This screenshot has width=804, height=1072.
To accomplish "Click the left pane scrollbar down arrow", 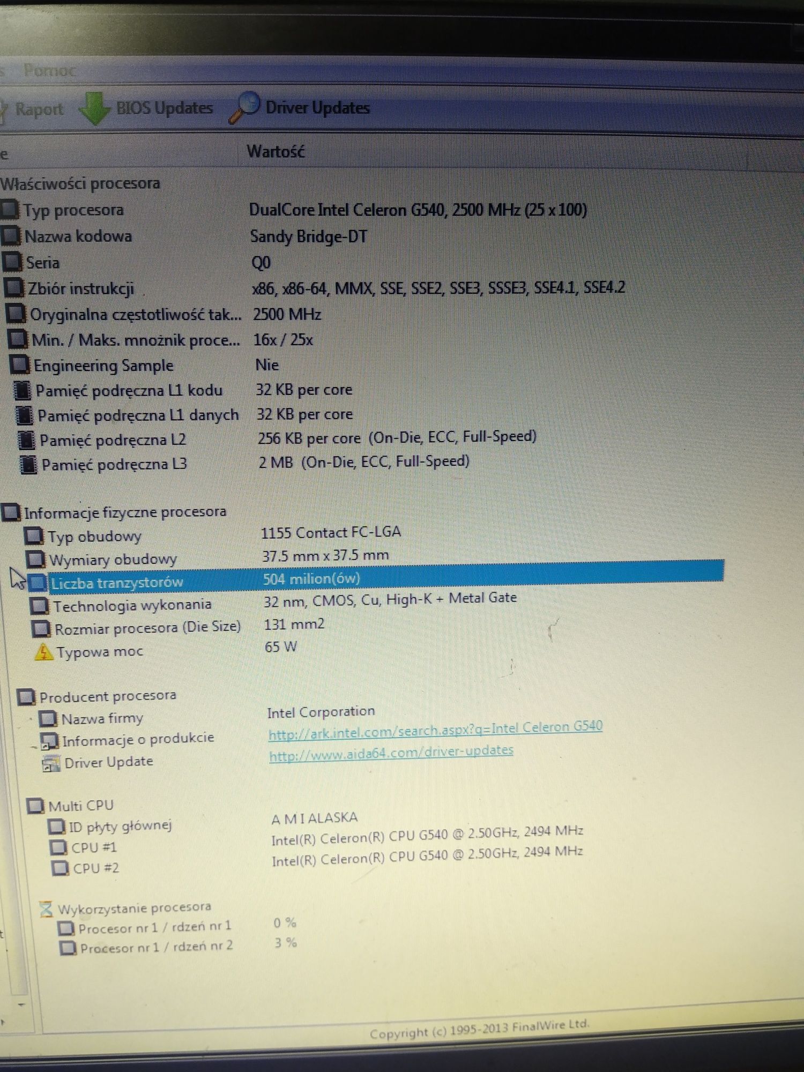I will (x=21, y=1004).
